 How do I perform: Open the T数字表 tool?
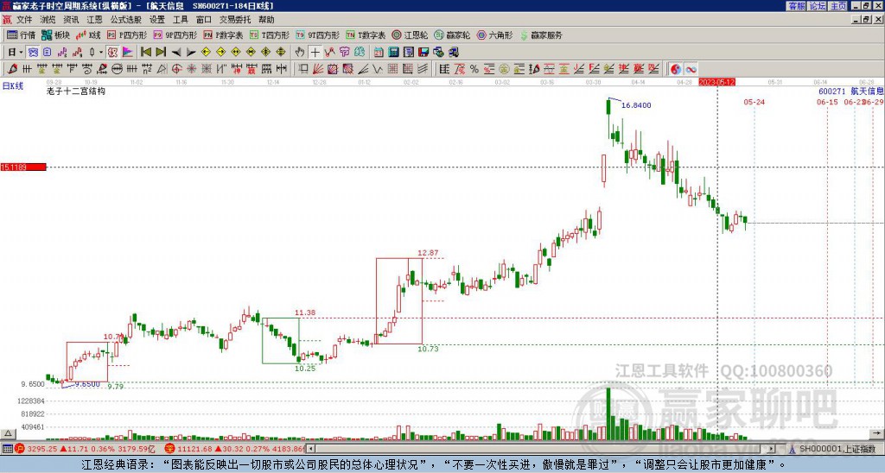click(366, 35)
